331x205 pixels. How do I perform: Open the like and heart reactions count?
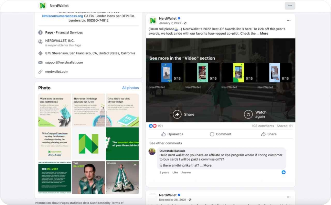point(156,126)
